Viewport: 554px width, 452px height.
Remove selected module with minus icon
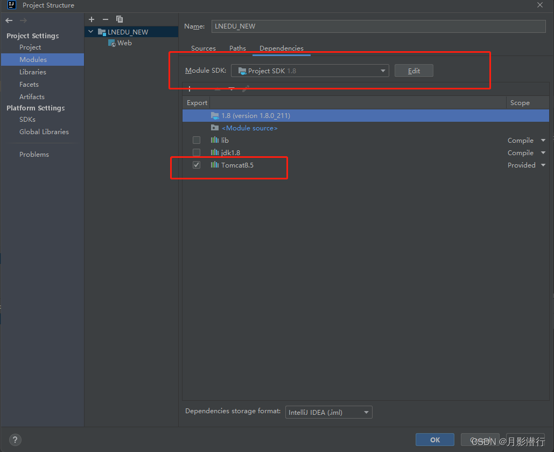[x=106, y=19]
